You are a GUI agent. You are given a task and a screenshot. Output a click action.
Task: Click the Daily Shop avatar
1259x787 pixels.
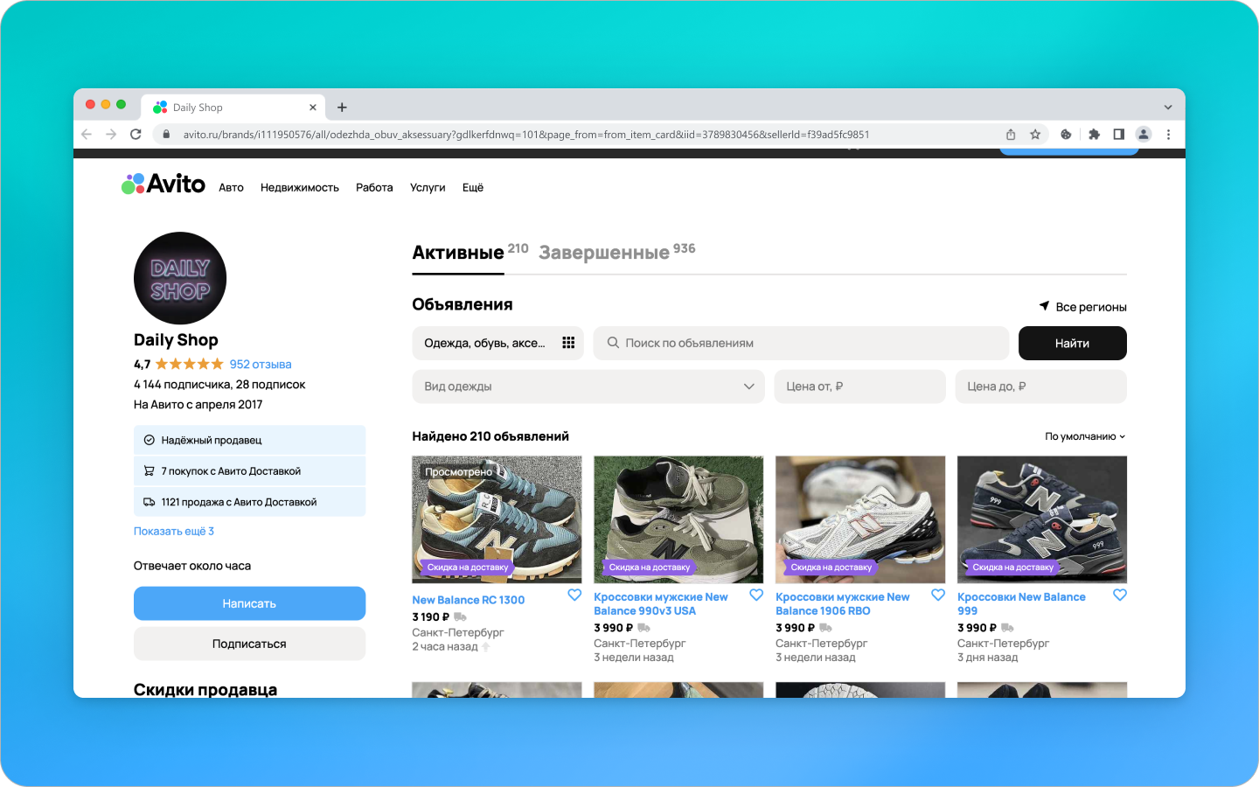point(180,278)
